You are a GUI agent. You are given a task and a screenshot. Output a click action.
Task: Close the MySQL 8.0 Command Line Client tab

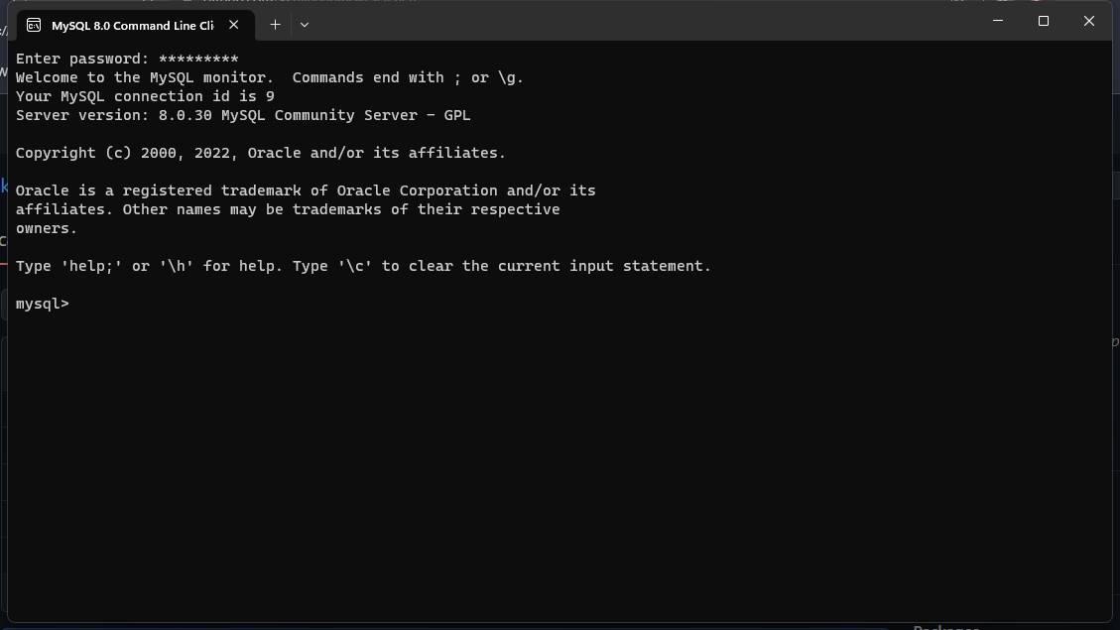tap(233, 27)
